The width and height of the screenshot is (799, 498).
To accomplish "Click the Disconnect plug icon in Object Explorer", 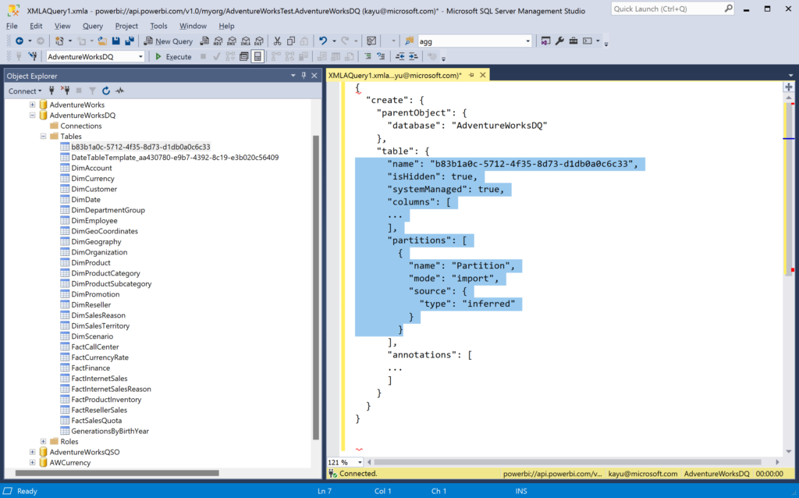I will click(x=66, y=91).
